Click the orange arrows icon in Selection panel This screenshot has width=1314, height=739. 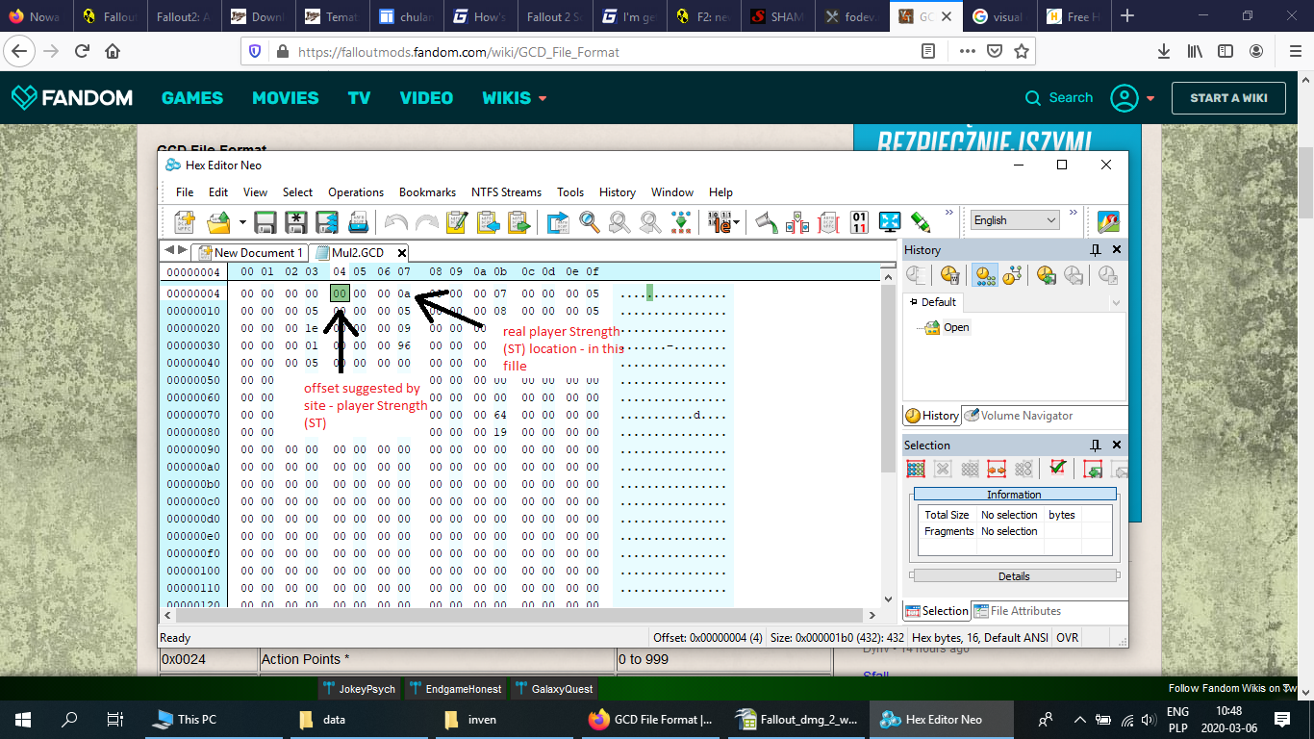coord(997,469)
